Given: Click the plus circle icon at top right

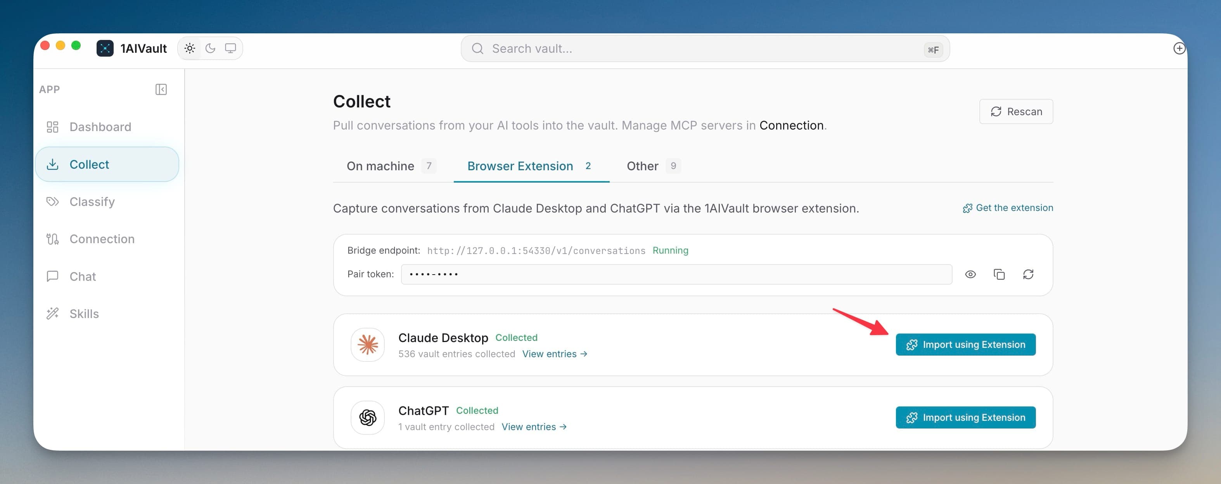Looking at the screenshot, I should 1179,48.
